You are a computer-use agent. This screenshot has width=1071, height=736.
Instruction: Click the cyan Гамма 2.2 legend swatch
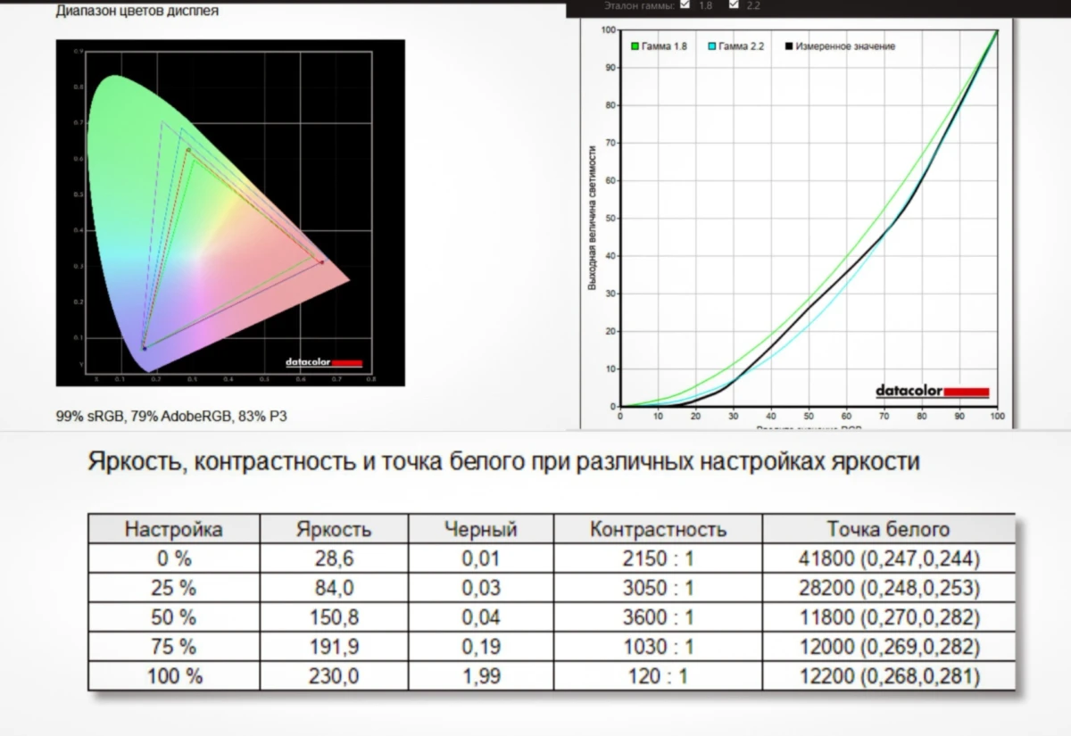pyautogui.click(x=711, y=46)
